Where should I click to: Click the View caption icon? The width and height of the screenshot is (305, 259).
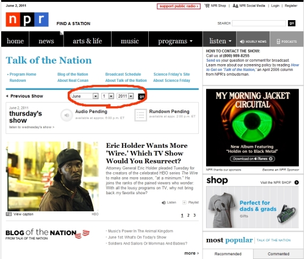point(9,214)
